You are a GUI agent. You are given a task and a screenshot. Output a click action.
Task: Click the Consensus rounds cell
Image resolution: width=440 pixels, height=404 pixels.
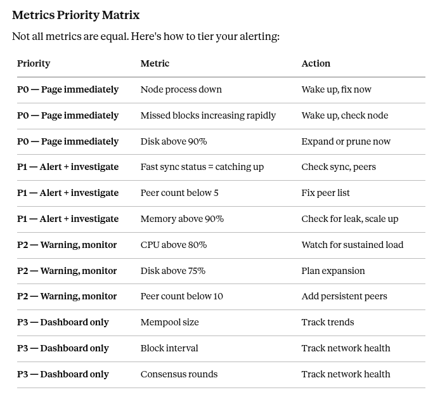click(179, 374)
